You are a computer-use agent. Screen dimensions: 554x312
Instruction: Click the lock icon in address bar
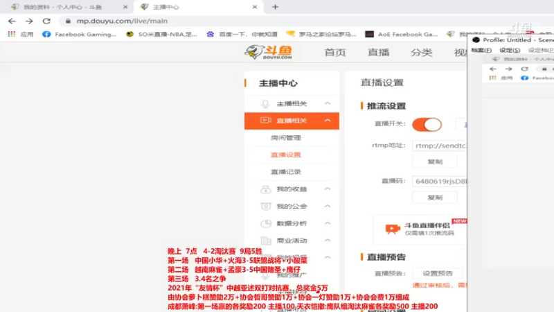68,21
